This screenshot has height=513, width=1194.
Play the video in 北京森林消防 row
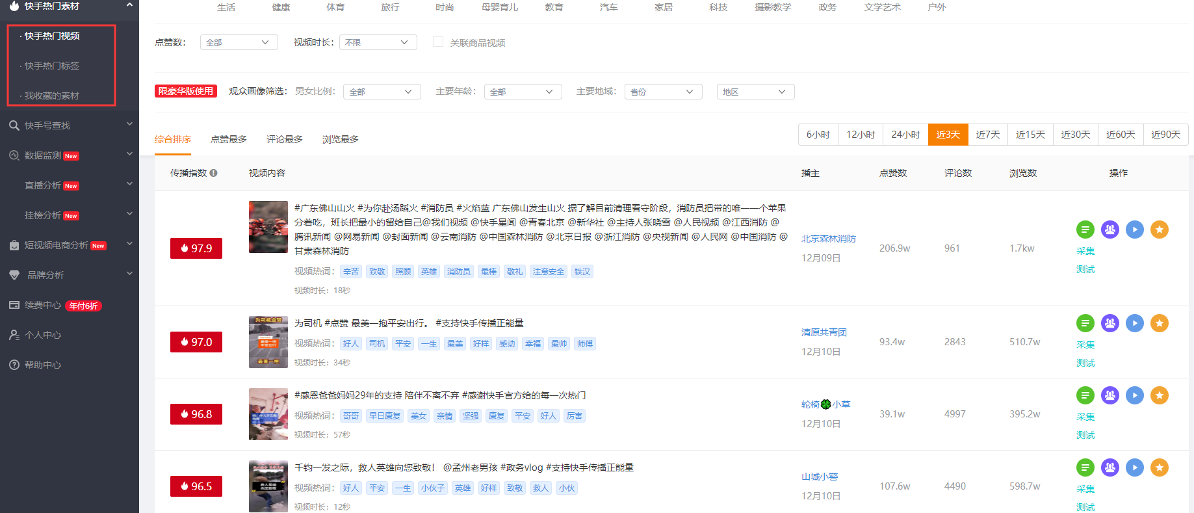click(1134, 230)
